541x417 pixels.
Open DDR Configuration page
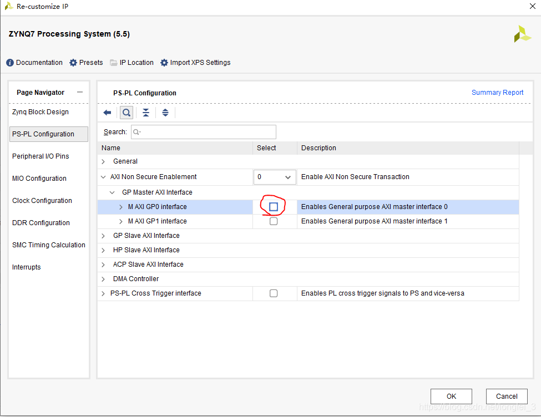coord(41,222)
